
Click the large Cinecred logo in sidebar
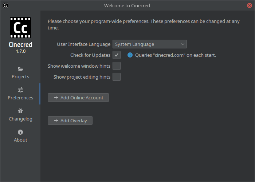coord(20,28)
